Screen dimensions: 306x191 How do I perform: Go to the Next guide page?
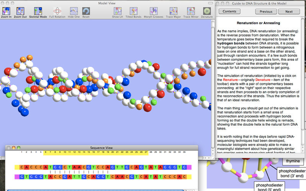(x=289, y=11)
